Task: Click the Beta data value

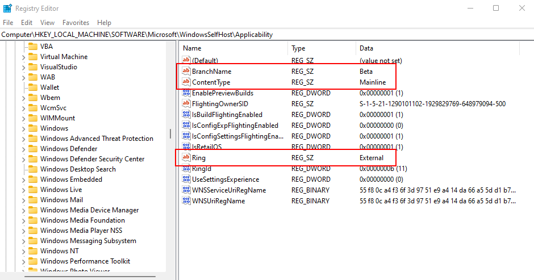Action: (x=366, y=71)
